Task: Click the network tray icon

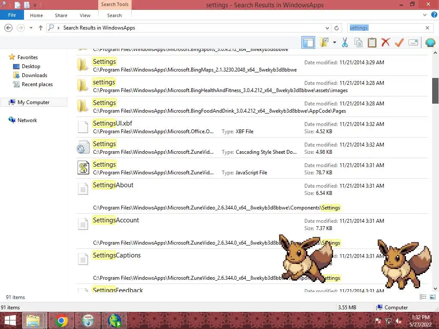Action: tap(388, 321)
